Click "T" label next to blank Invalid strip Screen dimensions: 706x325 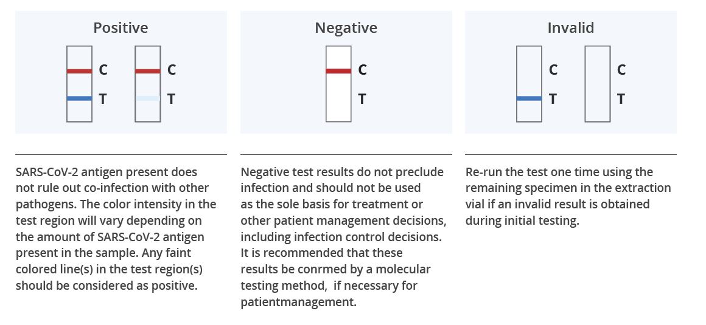tap(621, 98)
